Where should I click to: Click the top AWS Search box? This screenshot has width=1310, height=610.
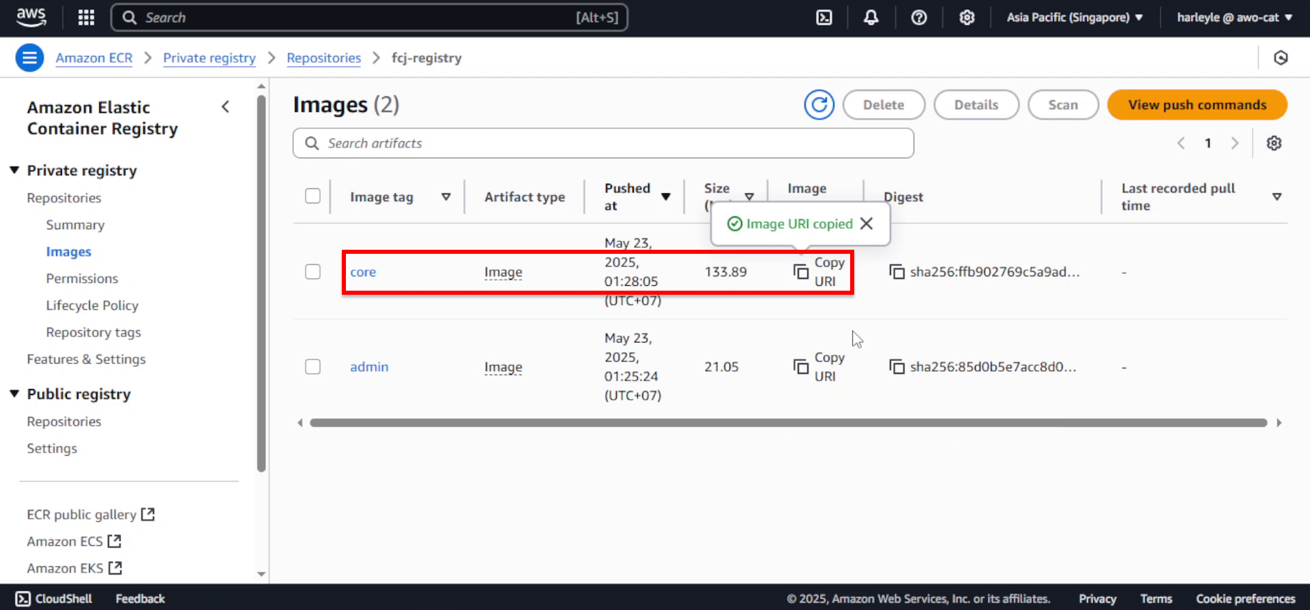(369, 17)
